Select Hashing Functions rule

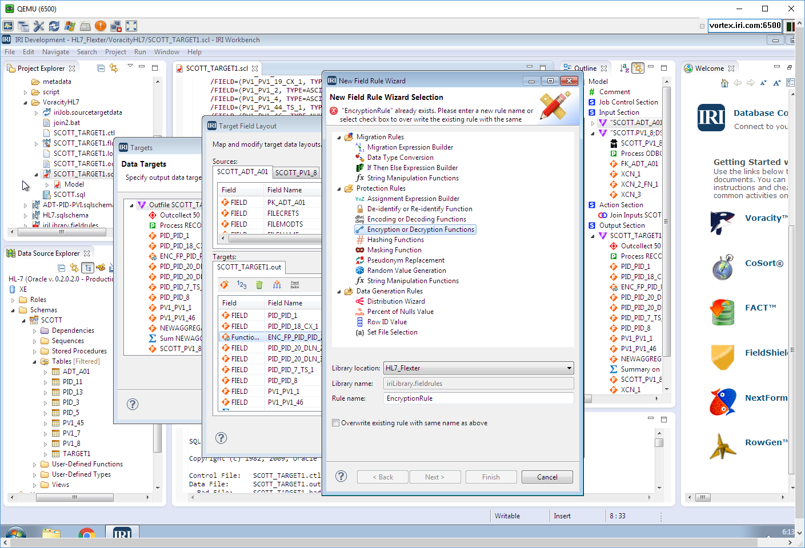[x=395, y=240]
